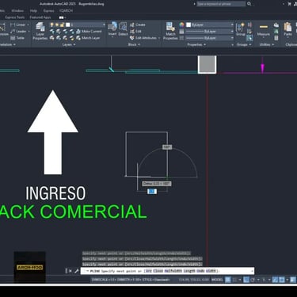The width and height of the screenshot is (297, 297).
Task: Click the Group icon
Action: pyautogui.click(x=240, y=27)
